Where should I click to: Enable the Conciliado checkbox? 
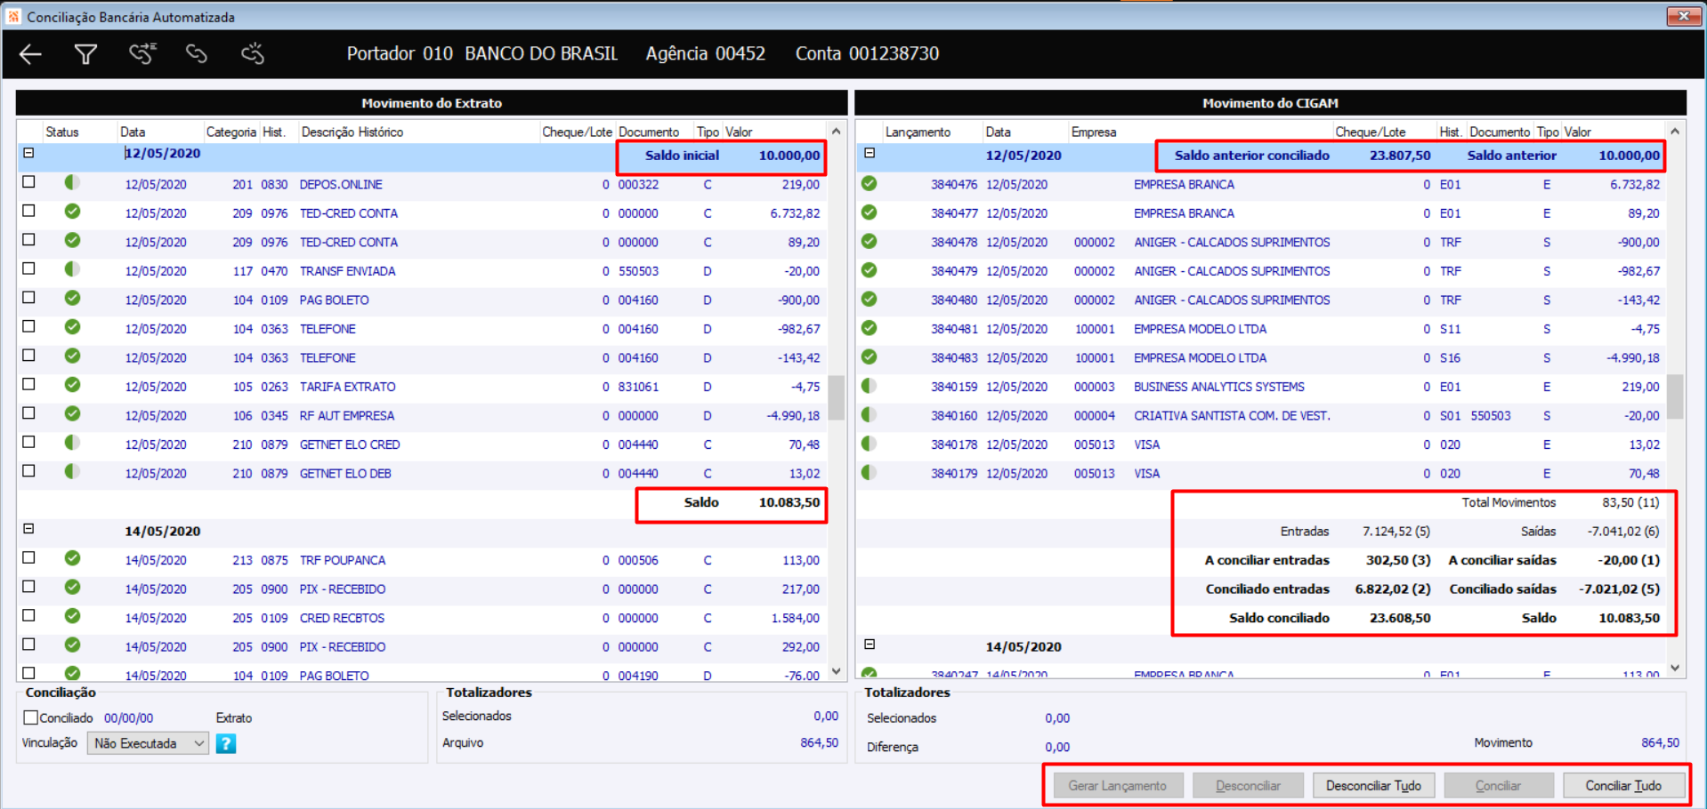[31, 717]
